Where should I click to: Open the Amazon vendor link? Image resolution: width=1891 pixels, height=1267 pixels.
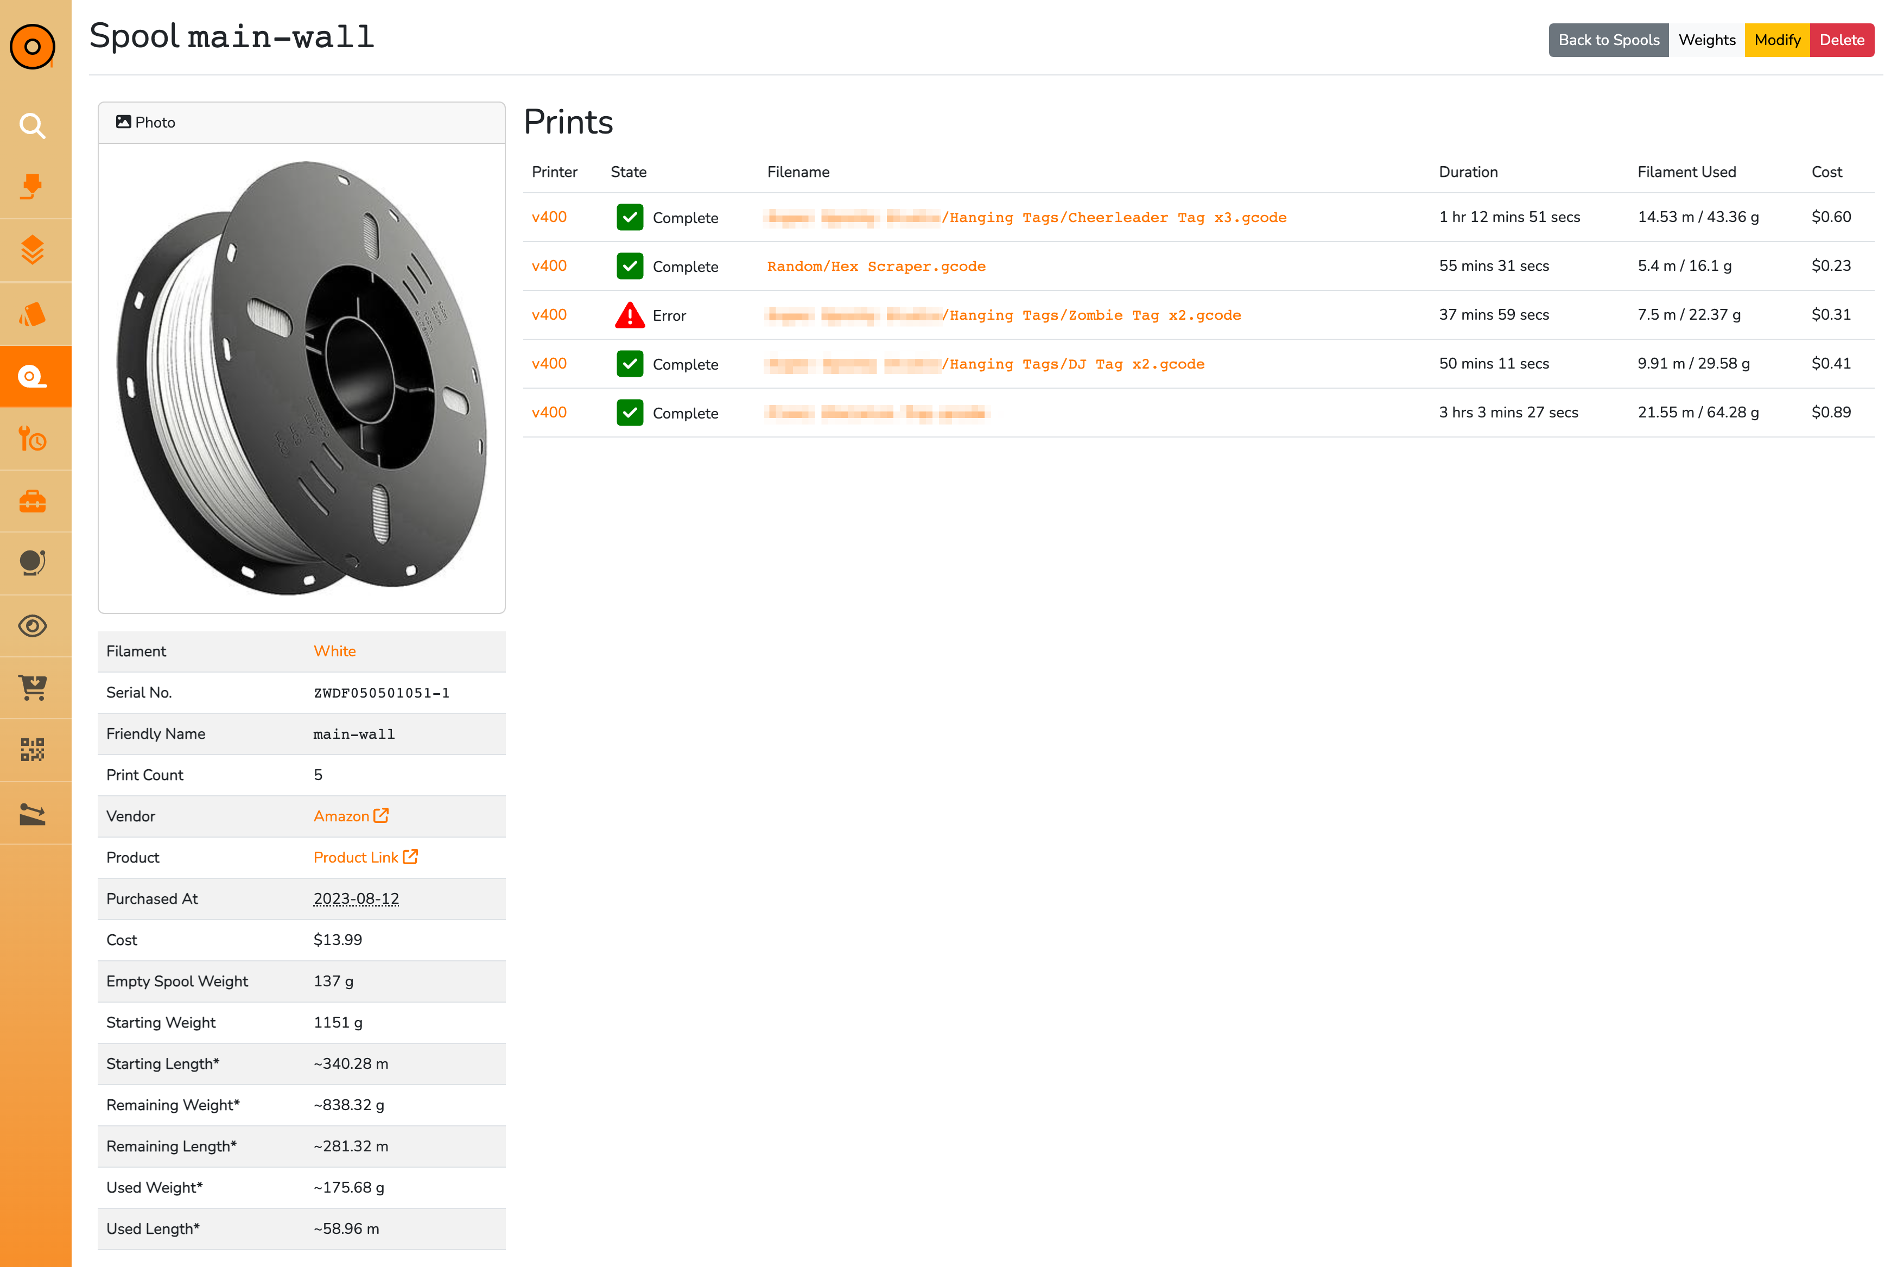342,816
